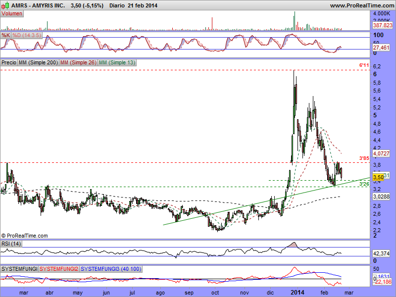Screen dimensions: 396x297
Task: Click the SYSTEMFUNGI3 (40 100) label
Action: (x=111, y=269)
